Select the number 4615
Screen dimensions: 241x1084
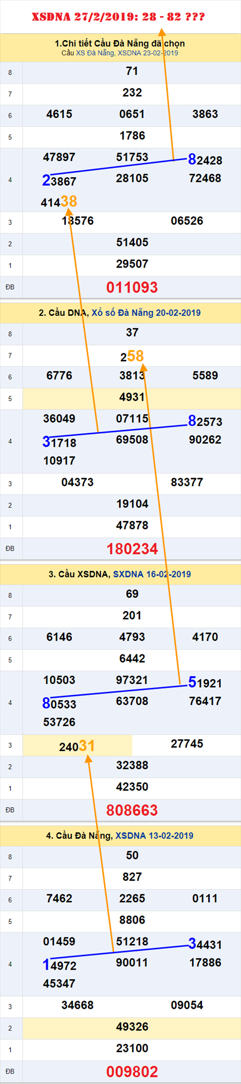click(59, 114)
